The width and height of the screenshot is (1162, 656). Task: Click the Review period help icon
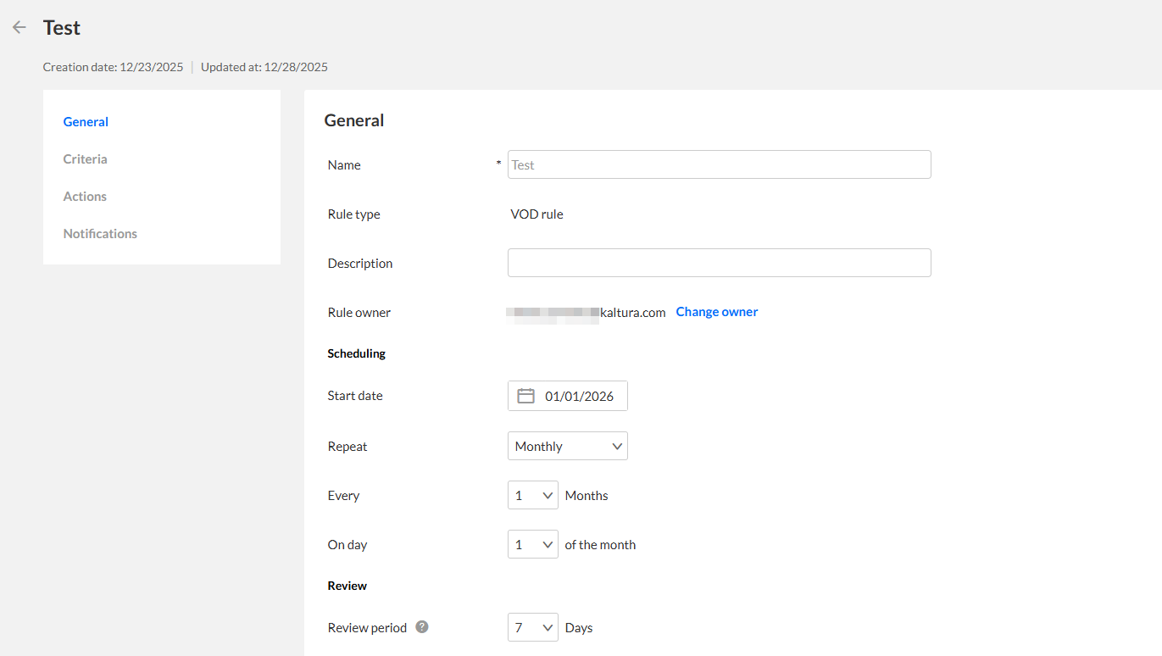point(422,627)
